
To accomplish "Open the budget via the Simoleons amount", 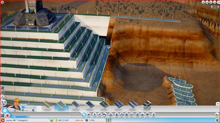I will pyautogui.click(x=63, y=120).
